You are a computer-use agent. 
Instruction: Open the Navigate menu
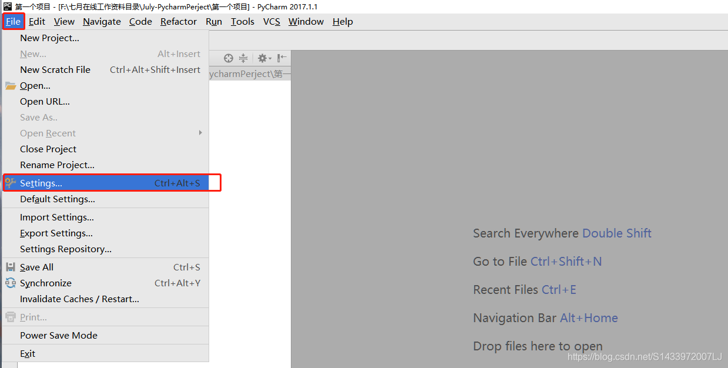102,22
